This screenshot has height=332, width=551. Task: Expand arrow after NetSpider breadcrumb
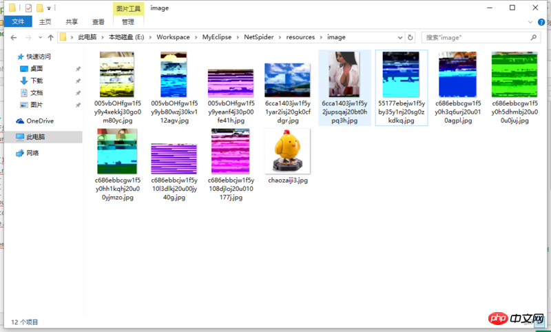coord(280,37)
